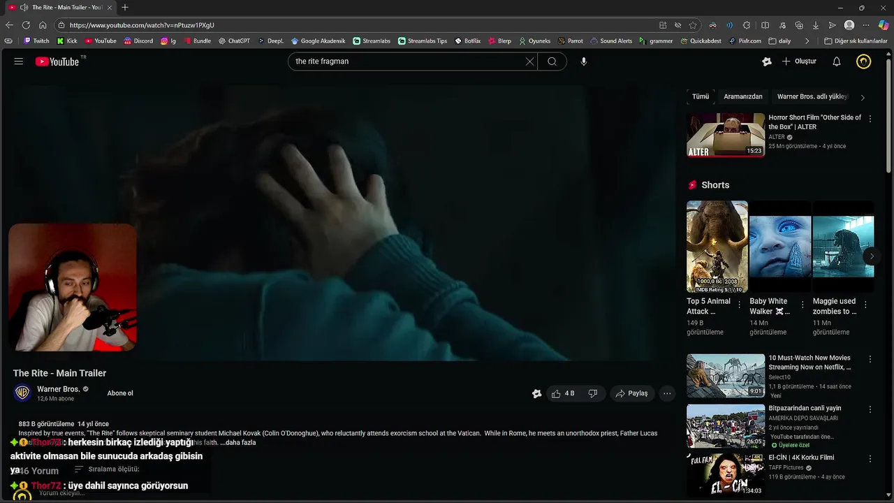Toggle split screen view icon
Image resolution: width=894 pixels, height=503 pixels.
(x=765, y=25)
